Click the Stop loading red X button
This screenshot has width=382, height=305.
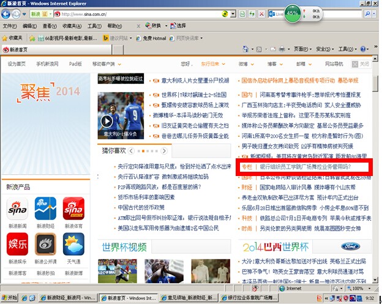tap(261, 14)
